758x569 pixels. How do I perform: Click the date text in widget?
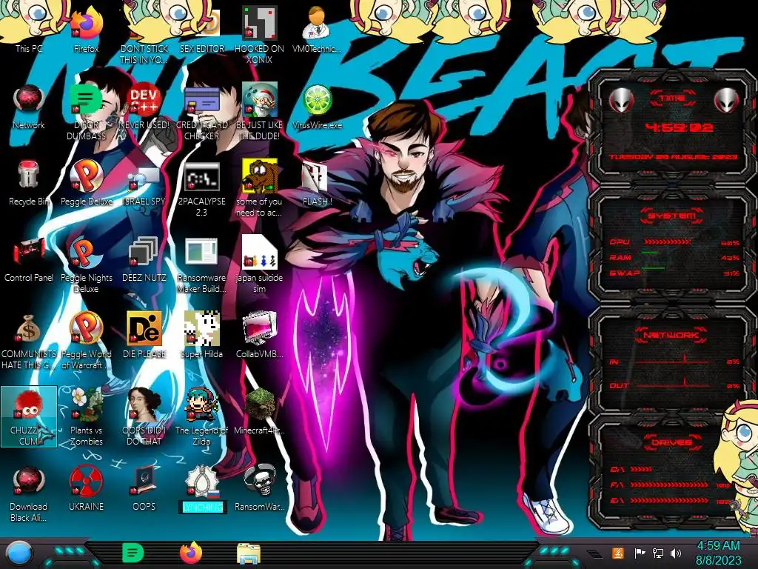coord(673,157)
